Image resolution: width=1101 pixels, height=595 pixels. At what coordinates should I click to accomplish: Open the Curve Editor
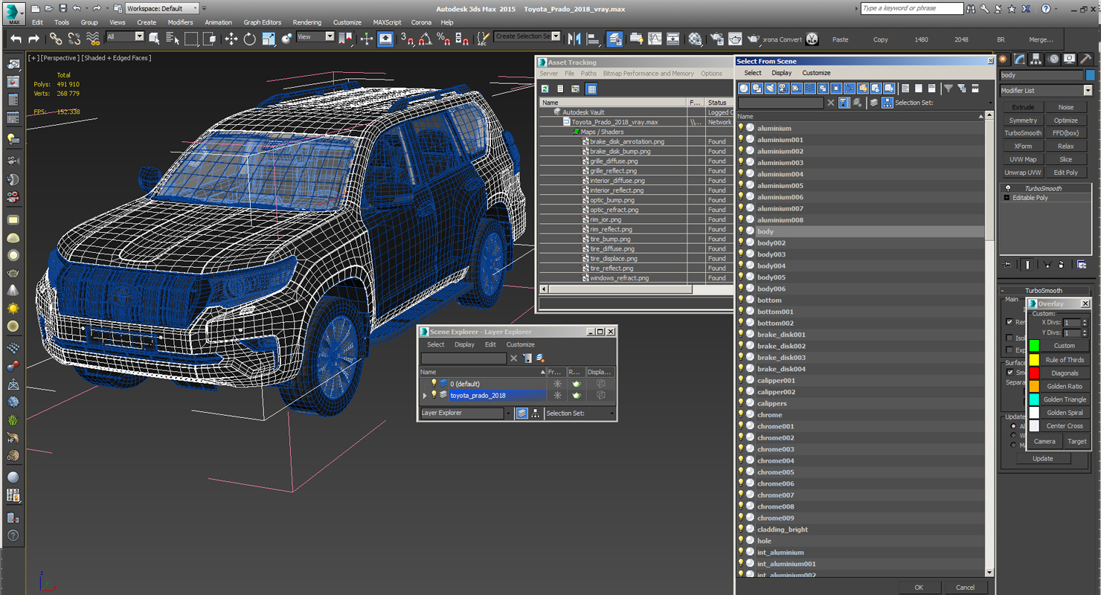coord(655,39)
